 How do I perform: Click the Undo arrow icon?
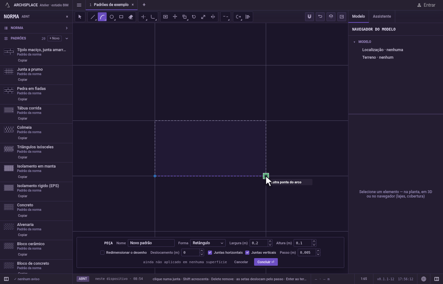pos(320,16)
